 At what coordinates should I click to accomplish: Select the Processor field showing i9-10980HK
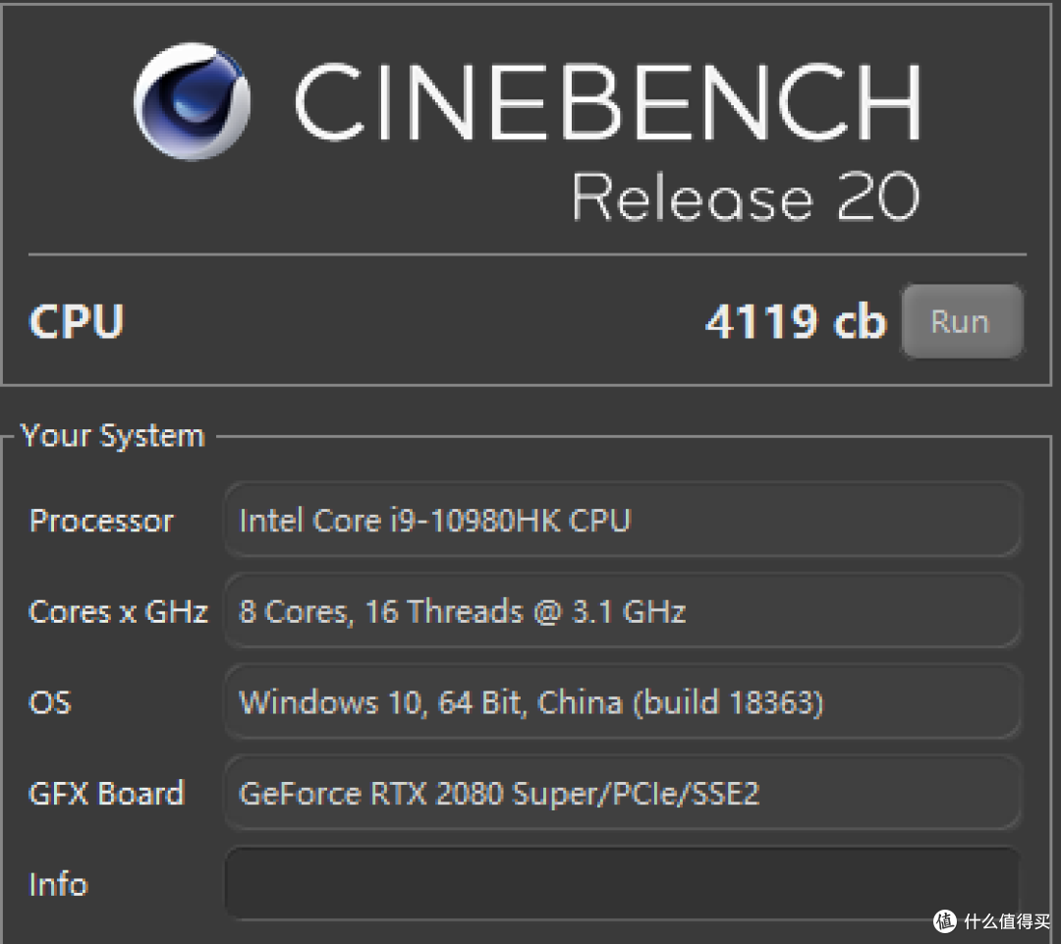(x=622, y=521)
